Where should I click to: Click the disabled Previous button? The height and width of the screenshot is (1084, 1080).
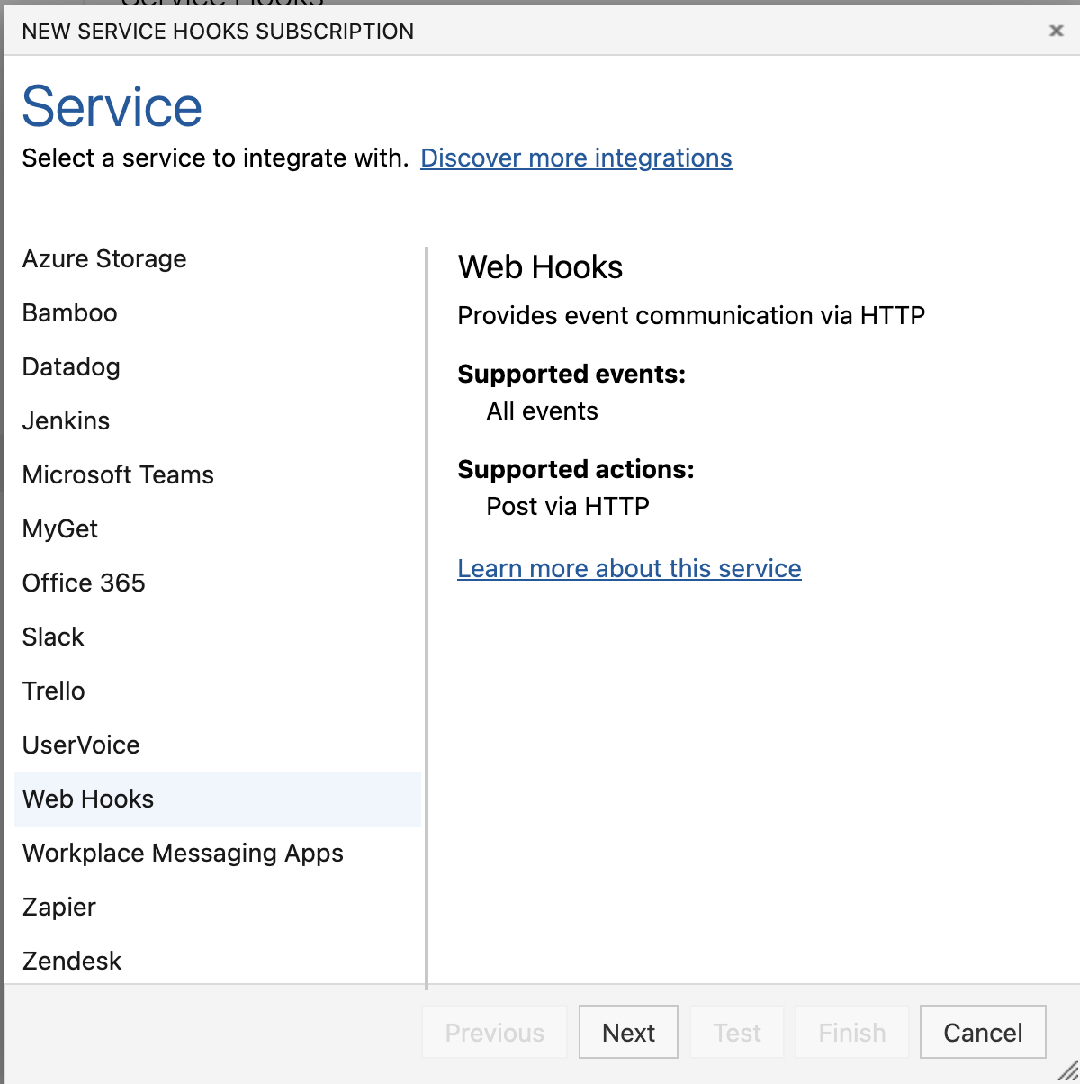[x=494, y=1032]
